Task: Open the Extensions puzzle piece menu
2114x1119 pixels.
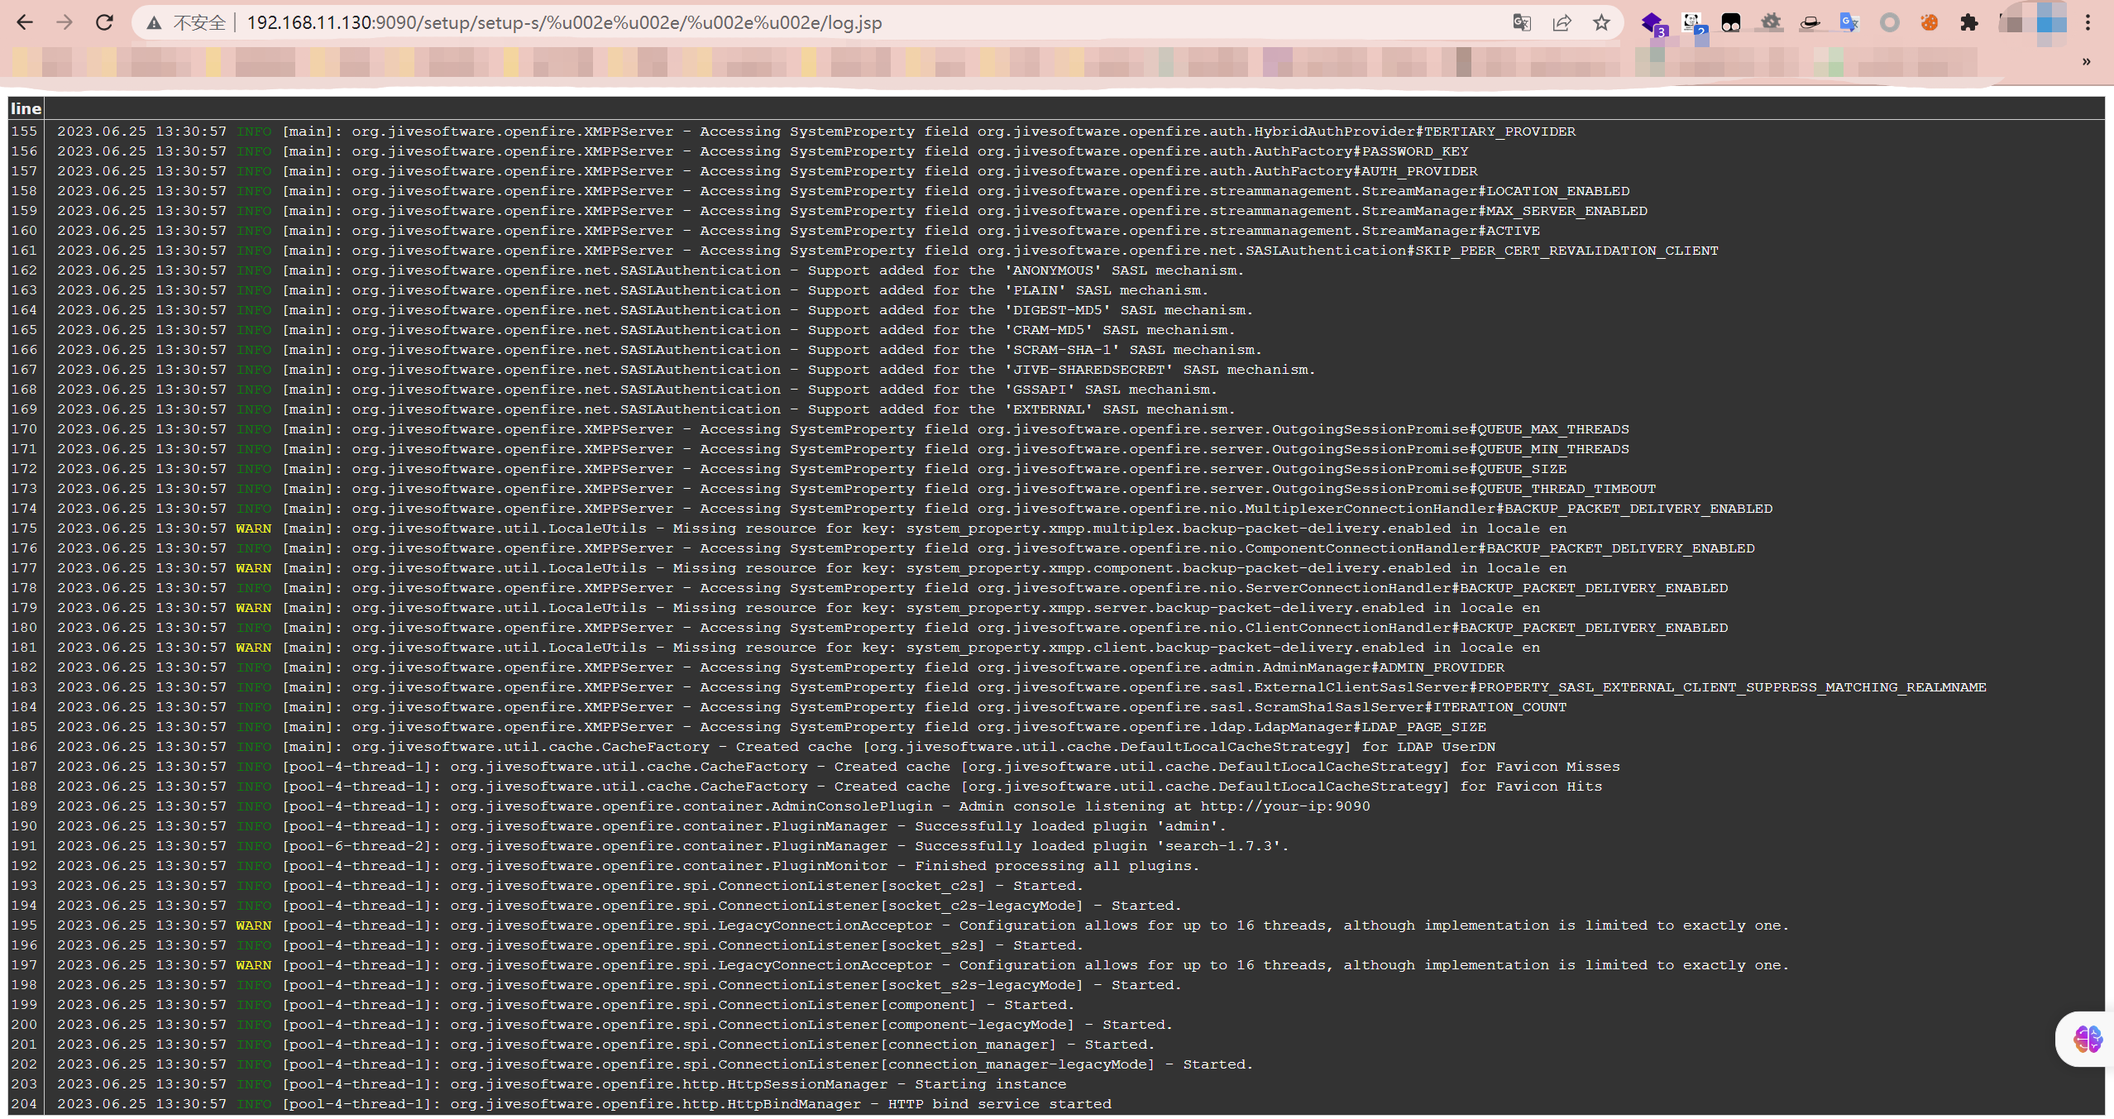Action: (1969, 22)
